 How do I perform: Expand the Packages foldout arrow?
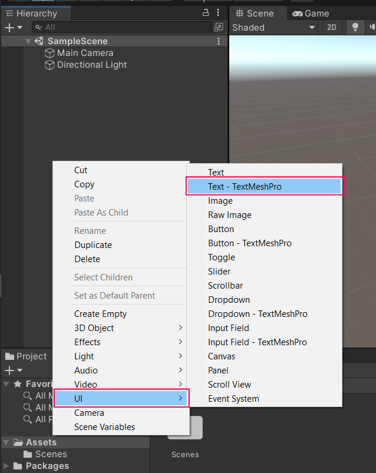6,466
